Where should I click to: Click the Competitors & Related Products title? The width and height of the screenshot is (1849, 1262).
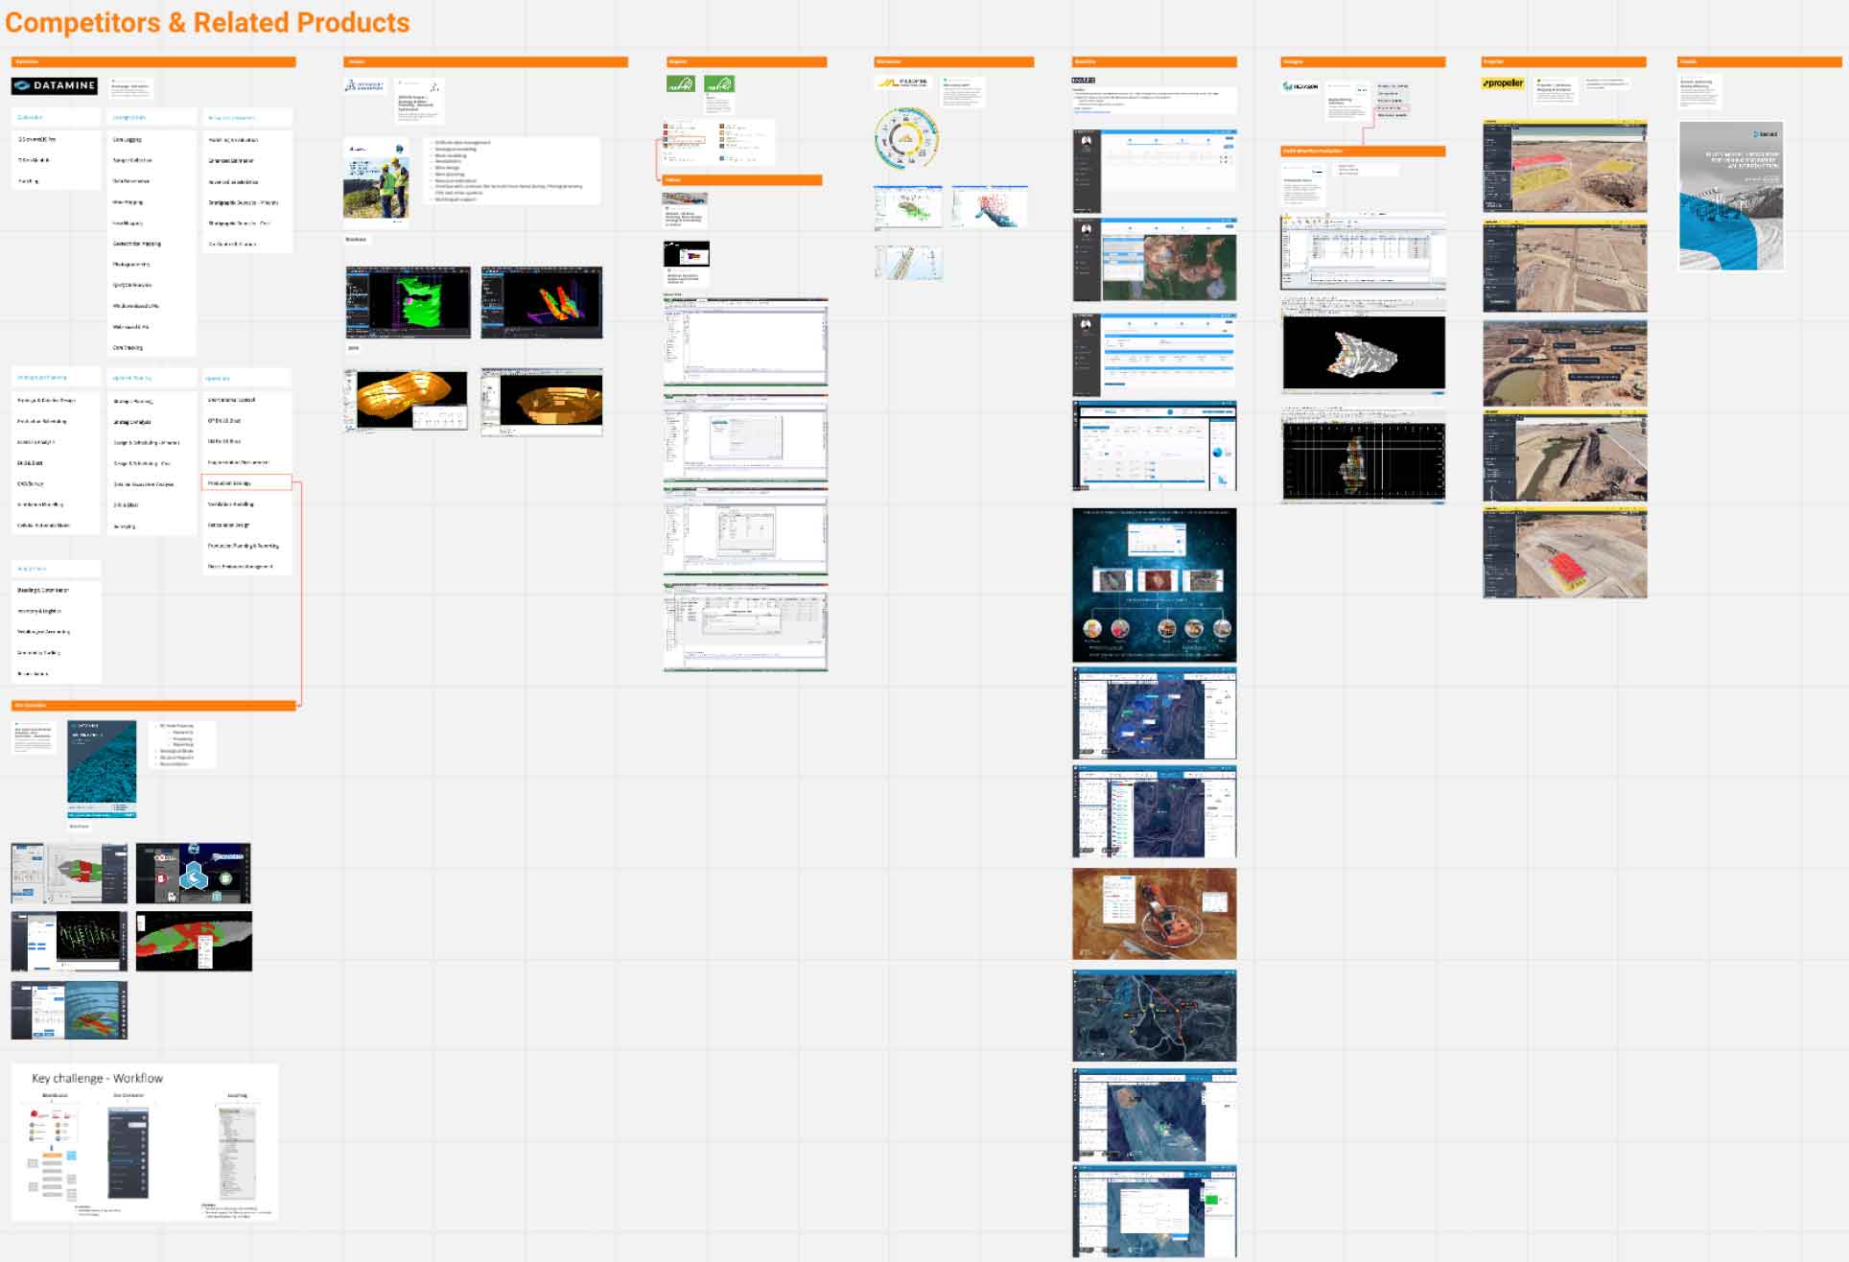click(x=207, y=22)
